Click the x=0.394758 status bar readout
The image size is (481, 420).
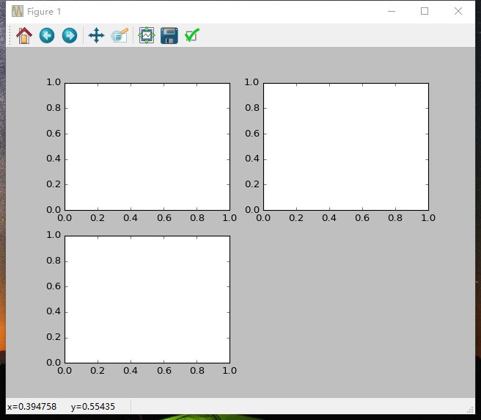tap(32, 407)
